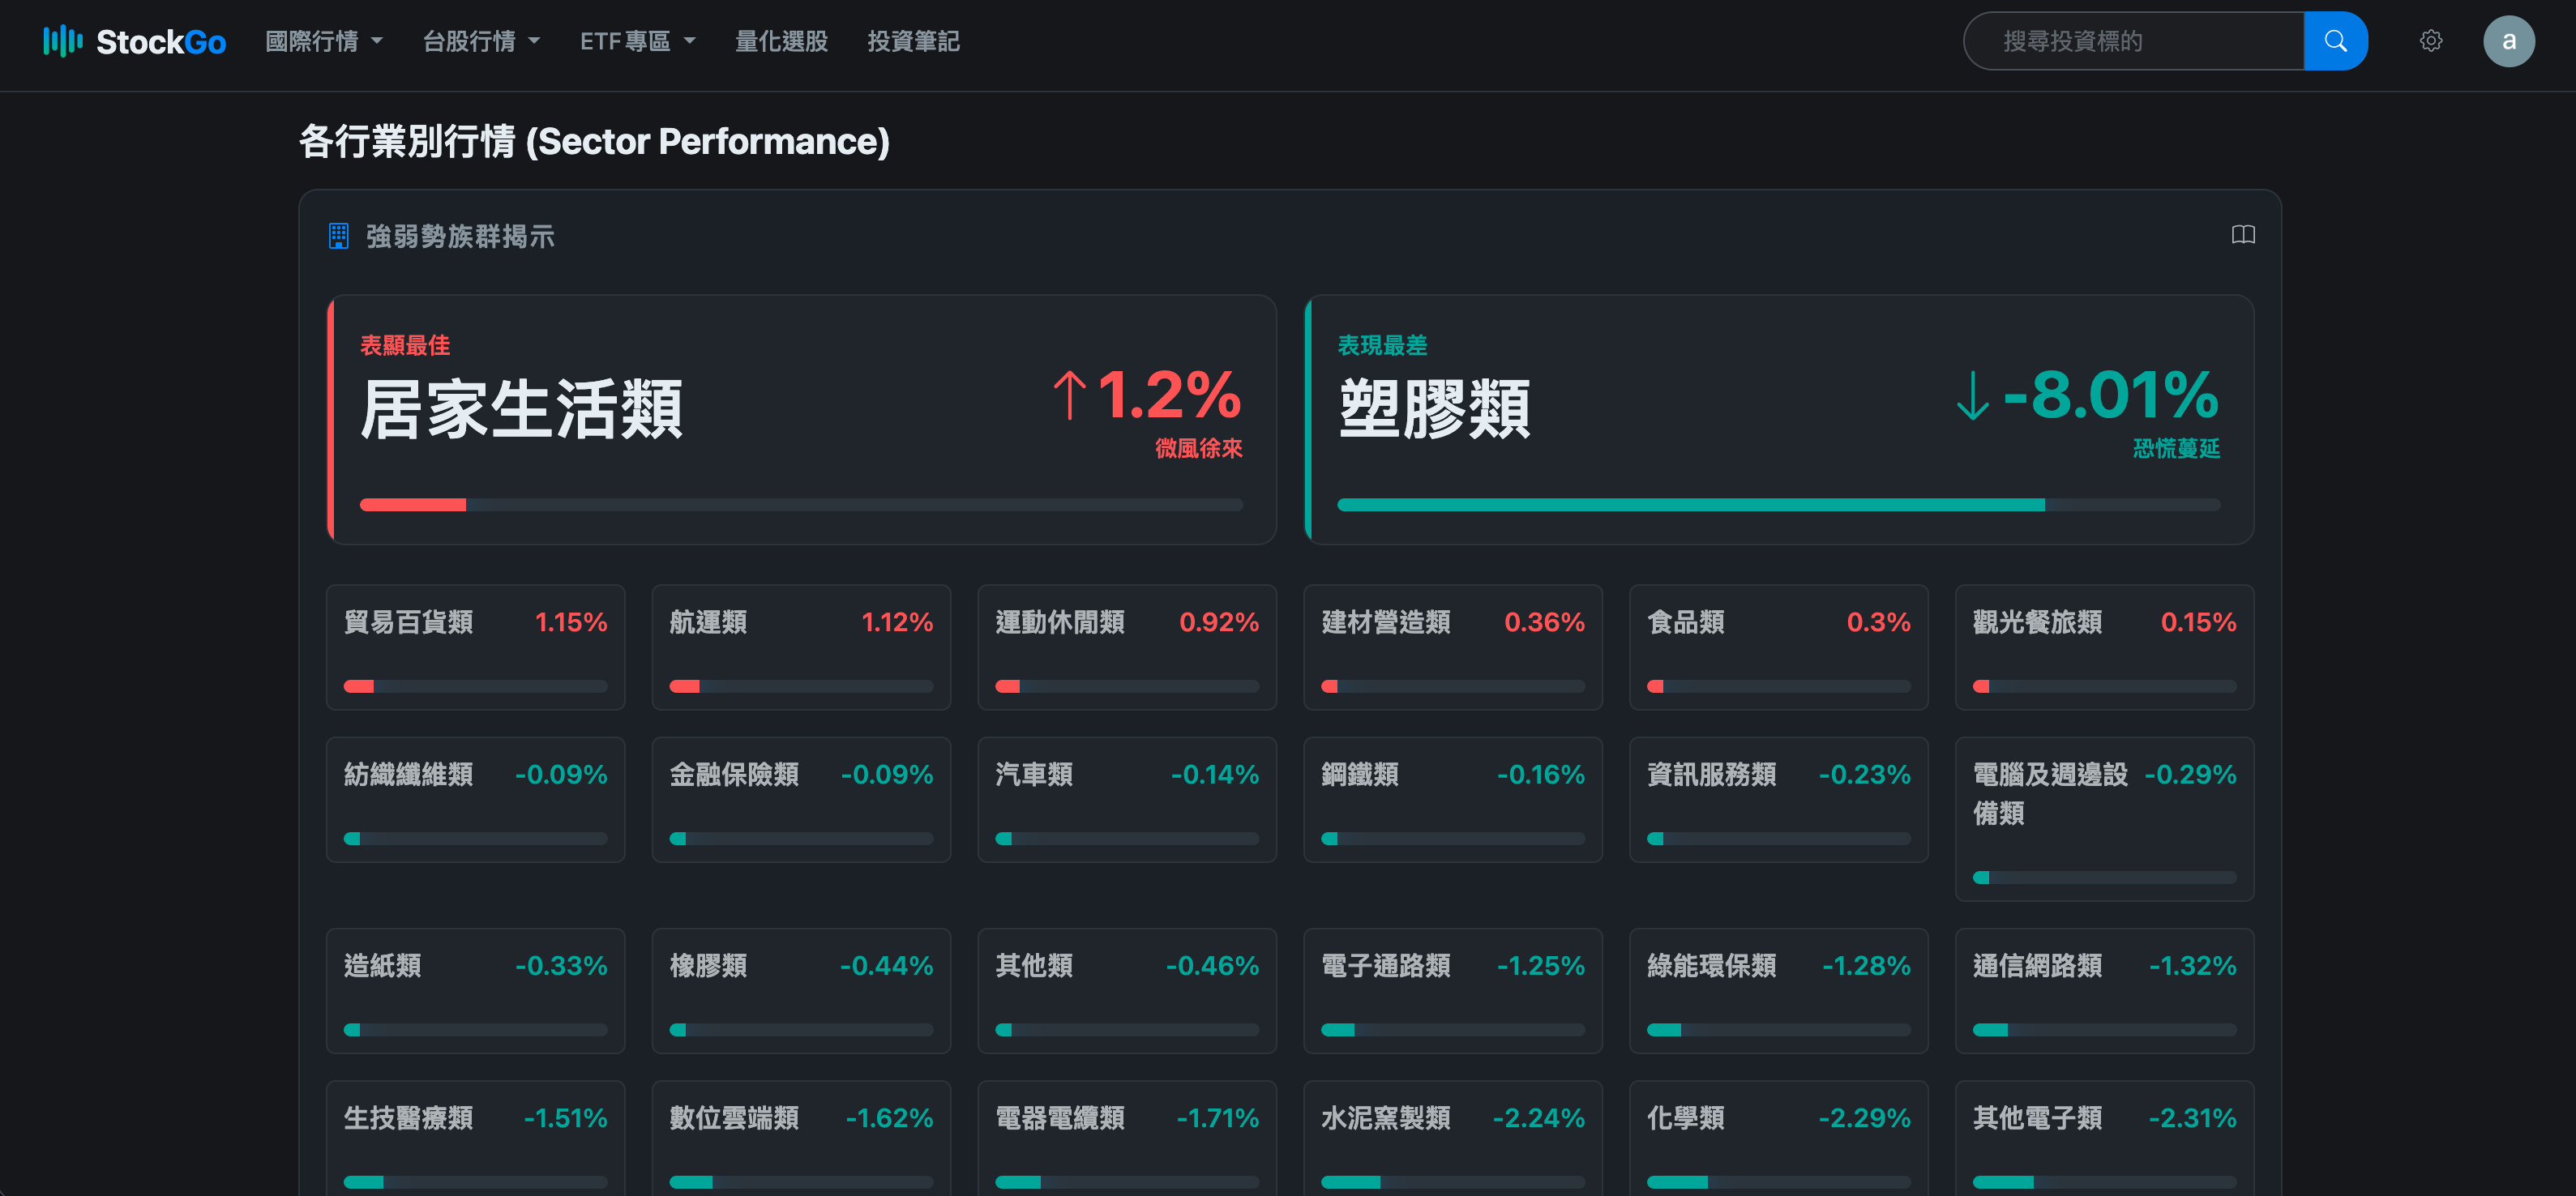Click the StockGo logo
This screenshot has width=2576, height=1196.
[135, 41]
